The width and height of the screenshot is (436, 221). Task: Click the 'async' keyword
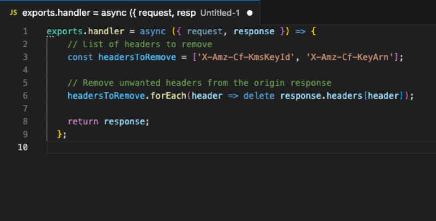pos(153,31)
